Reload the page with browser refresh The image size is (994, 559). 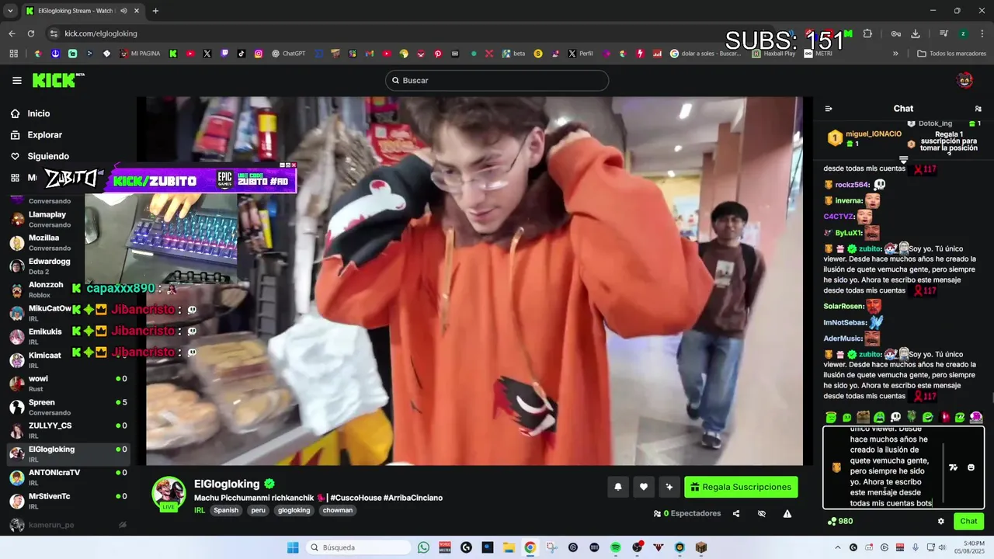tap(31, 33)
